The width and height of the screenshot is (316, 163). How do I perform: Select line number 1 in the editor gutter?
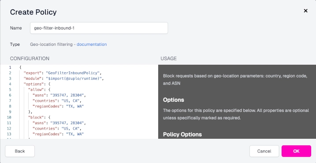tap(10, 67)
